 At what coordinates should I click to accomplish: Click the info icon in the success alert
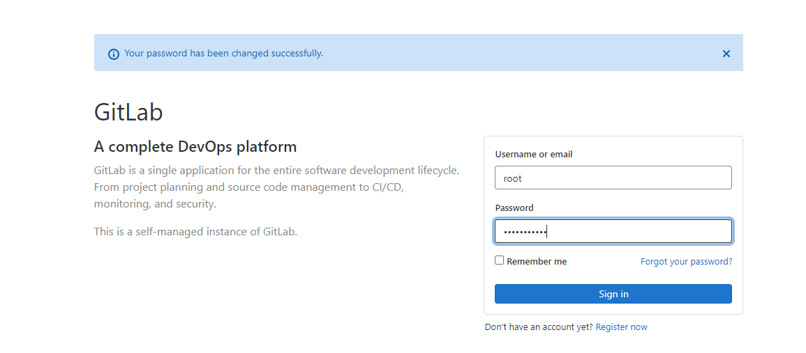114,54
